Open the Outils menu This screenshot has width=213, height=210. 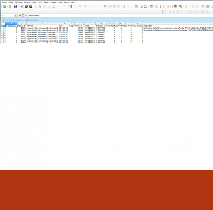60,2
